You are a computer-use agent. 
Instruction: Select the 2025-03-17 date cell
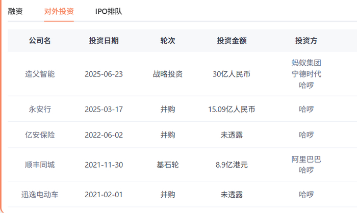point(104,109)
